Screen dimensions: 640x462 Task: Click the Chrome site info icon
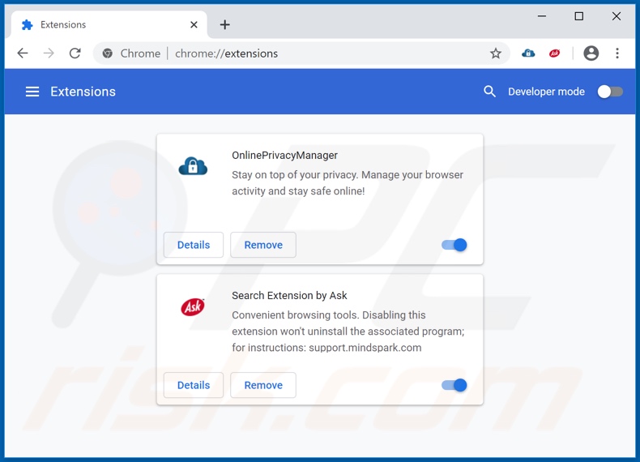[x=108, y=53]
